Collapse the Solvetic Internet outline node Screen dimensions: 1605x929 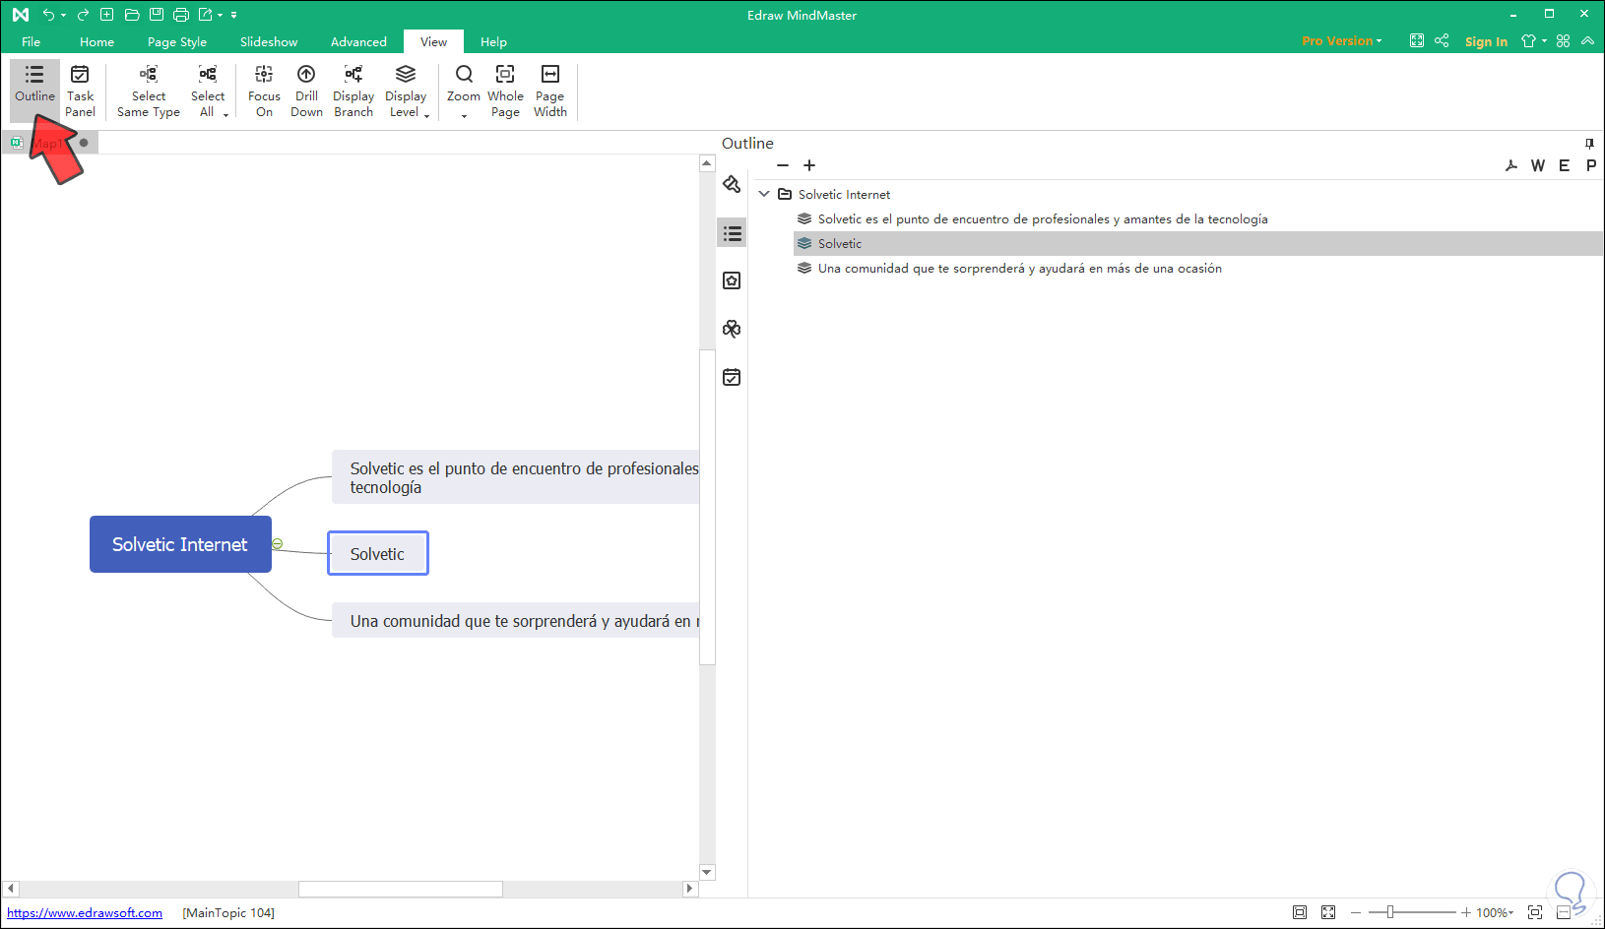(x=764, y=194)
